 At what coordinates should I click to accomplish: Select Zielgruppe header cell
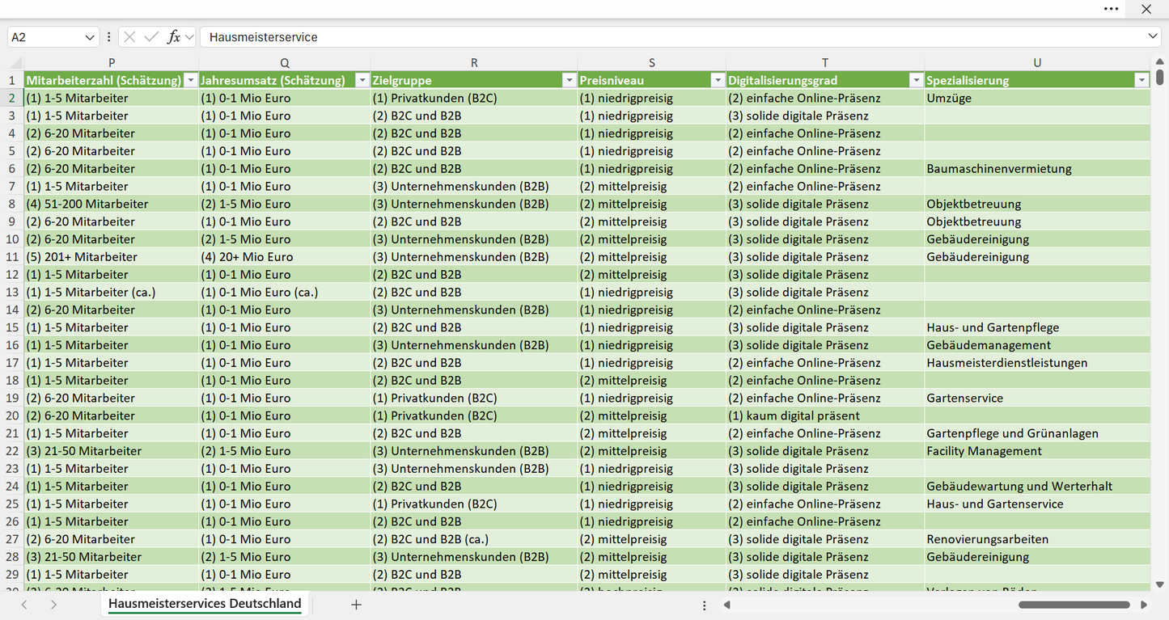(474, 80)
